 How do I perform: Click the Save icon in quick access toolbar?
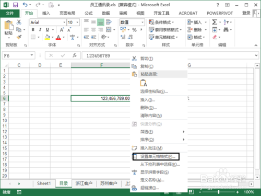coord(16,5)
